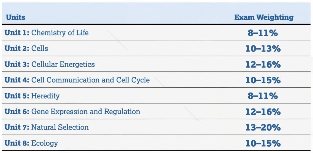The image size is (313, 153).
Task: Click the 8–11% weighting for Chemistry of Life
Action: 263,33
